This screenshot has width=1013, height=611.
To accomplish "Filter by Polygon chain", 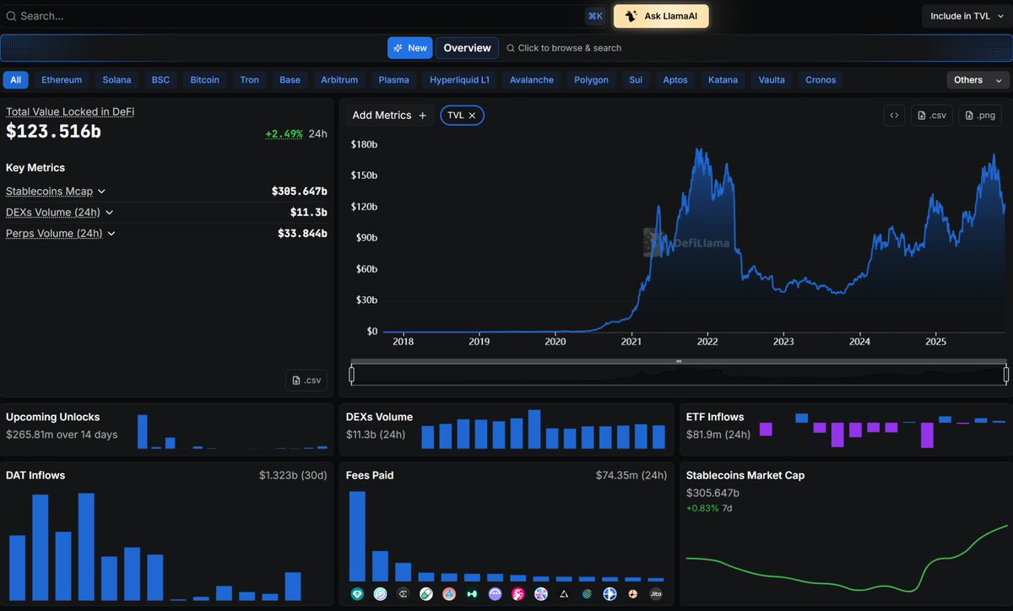I will tap(591, 80).
